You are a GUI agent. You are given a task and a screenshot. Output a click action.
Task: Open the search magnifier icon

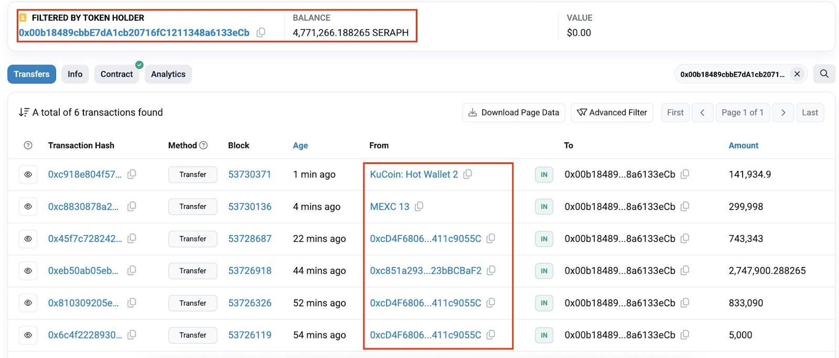824,74
